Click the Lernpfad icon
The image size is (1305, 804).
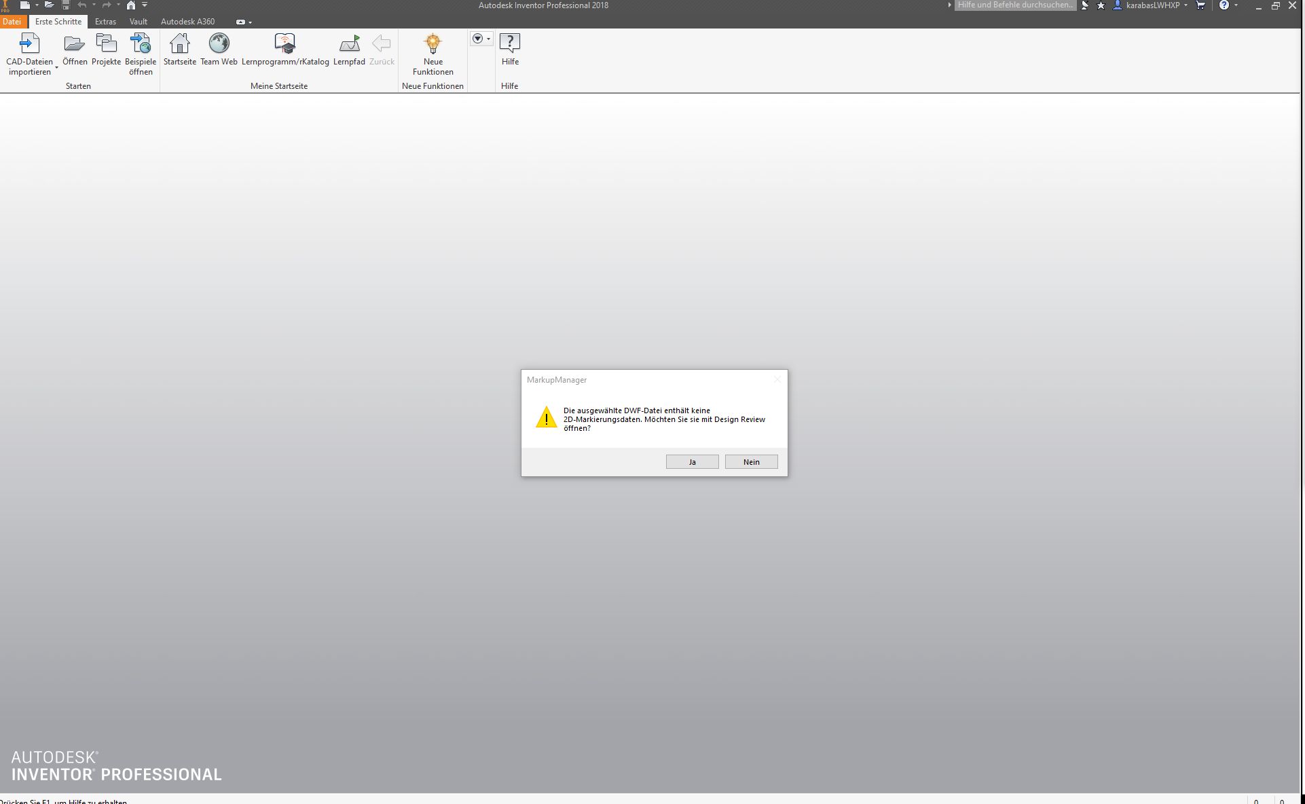(349, 44)
